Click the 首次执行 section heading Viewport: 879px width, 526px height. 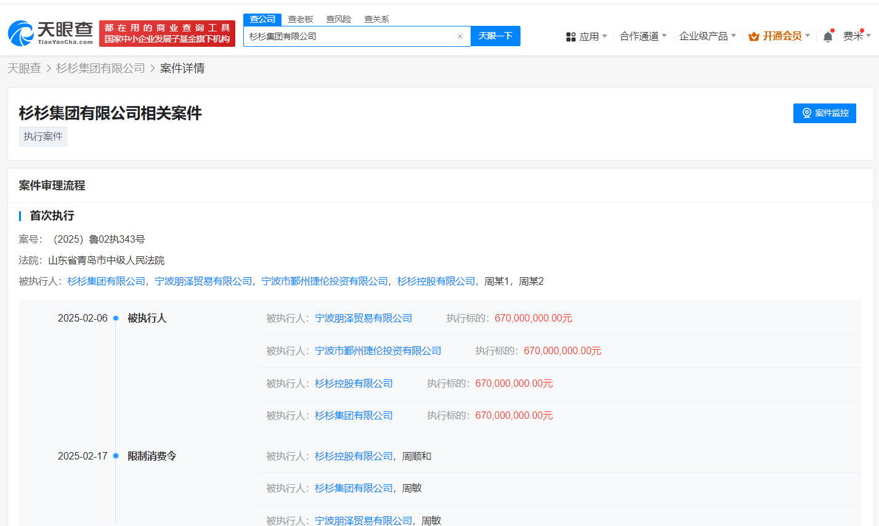52,216
